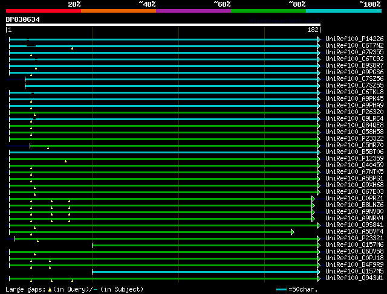Select UniRef100_C6TKL8 label
The image size is (387, 294).
354,92
